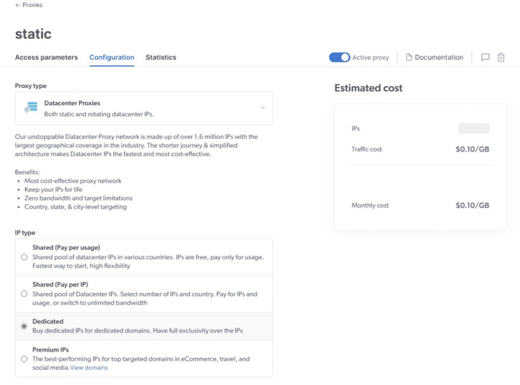Choose the Premium IPs option

23,359
